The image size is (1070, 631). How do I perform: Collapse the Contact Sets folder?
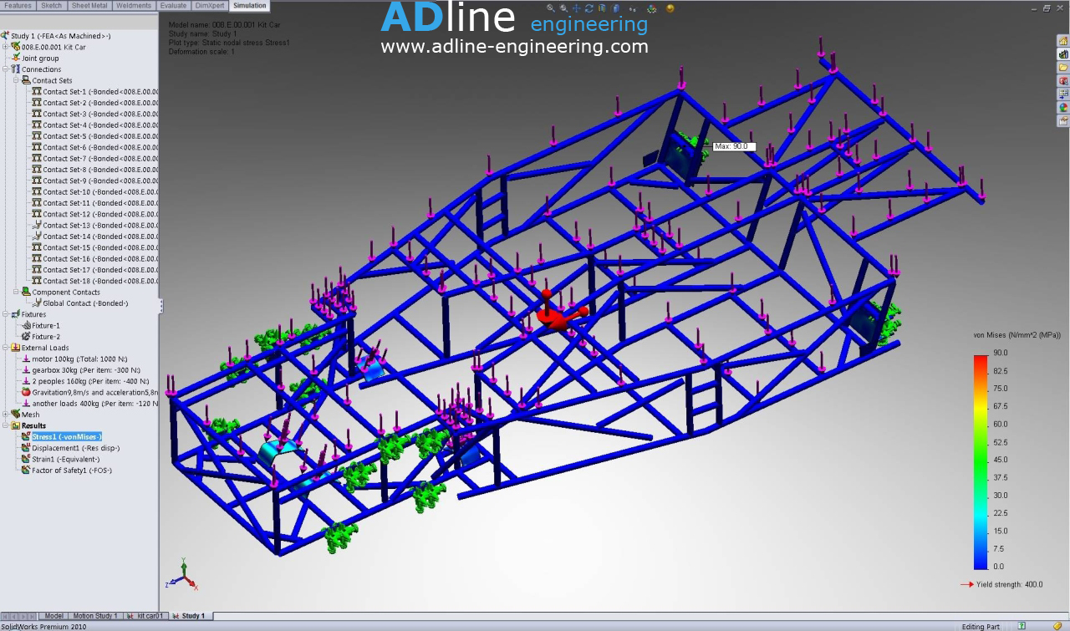point(16,80)
